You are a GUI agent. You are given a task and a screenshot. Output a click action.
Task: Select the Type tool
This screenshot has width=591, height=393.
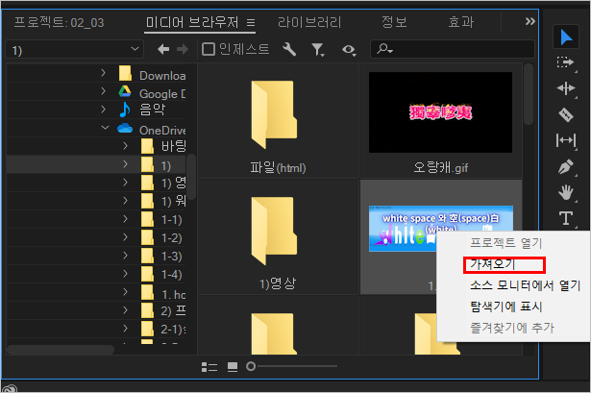[566, 218]
